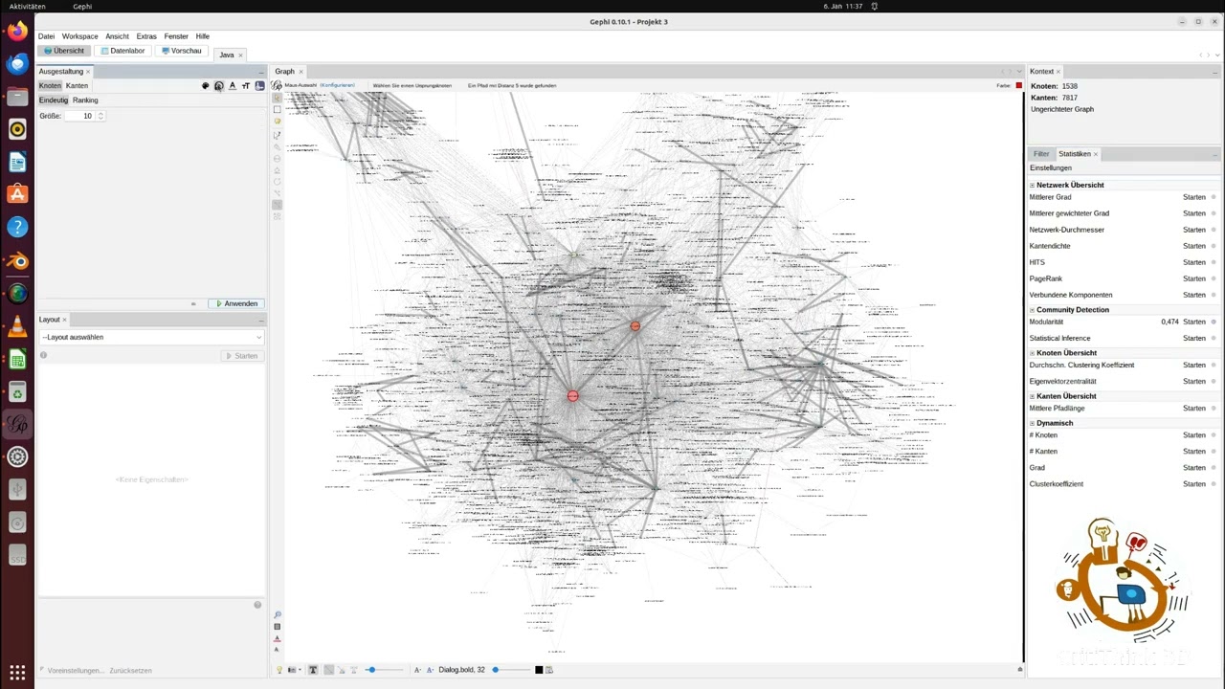Open Firefox from the Ubuntu dock
The image size is (1225, 689).
pos(17,31)
